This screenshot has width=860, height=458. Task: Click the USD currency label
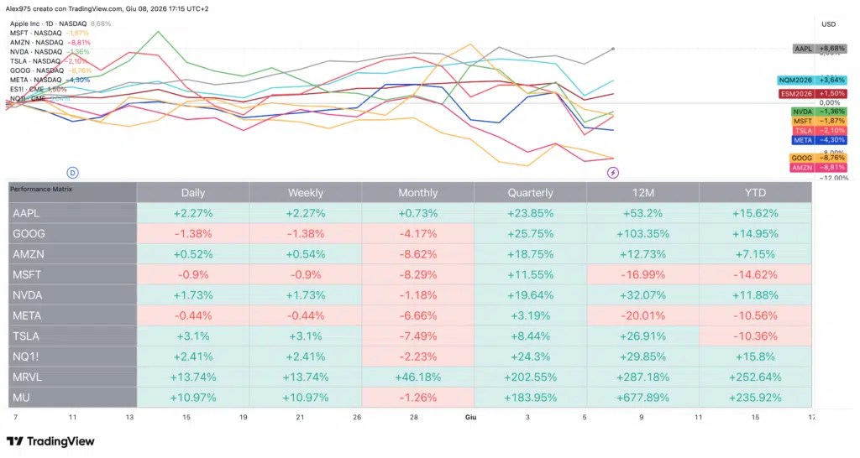pyautogui.click(x=828, y=24)
